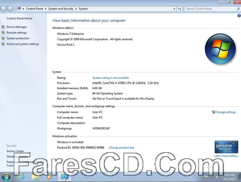Click the User-PC value beside Full computer name
Viewport: 241px width, 182px height.
[97, 117]
